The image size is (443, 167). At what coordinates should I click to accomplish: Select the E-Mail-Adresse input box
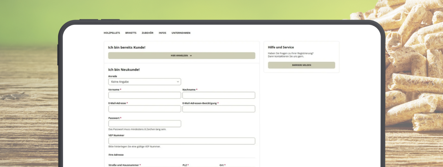(x=145, y=109)
